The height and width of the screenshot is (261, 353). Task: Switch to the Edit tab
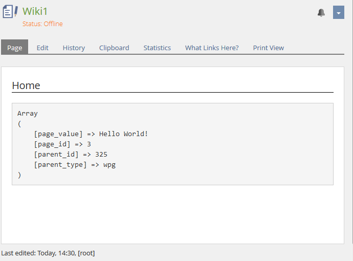pos(42,48)
